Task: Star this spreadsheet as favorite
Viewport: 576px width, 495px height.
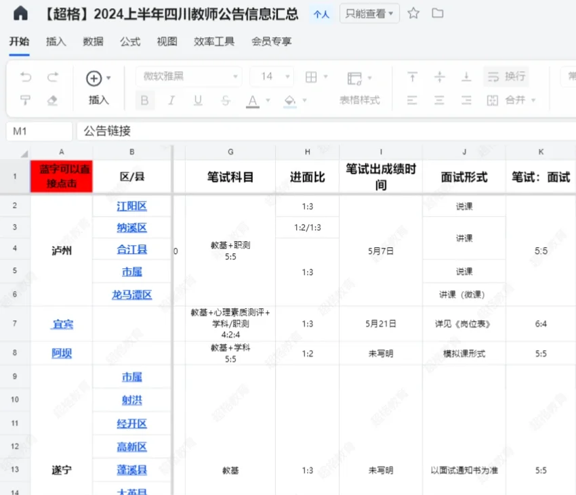Action: (414, 12)
